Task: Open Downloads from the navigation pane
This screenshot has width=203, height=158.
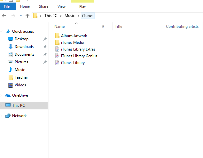Action: 24,47
